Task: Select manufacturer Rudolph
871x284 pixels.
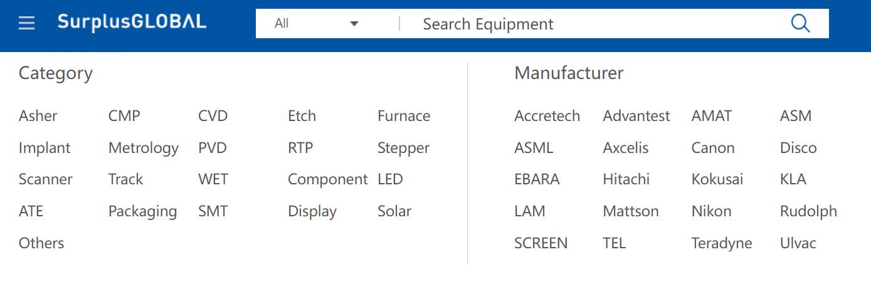Action: tap(808, 211)
